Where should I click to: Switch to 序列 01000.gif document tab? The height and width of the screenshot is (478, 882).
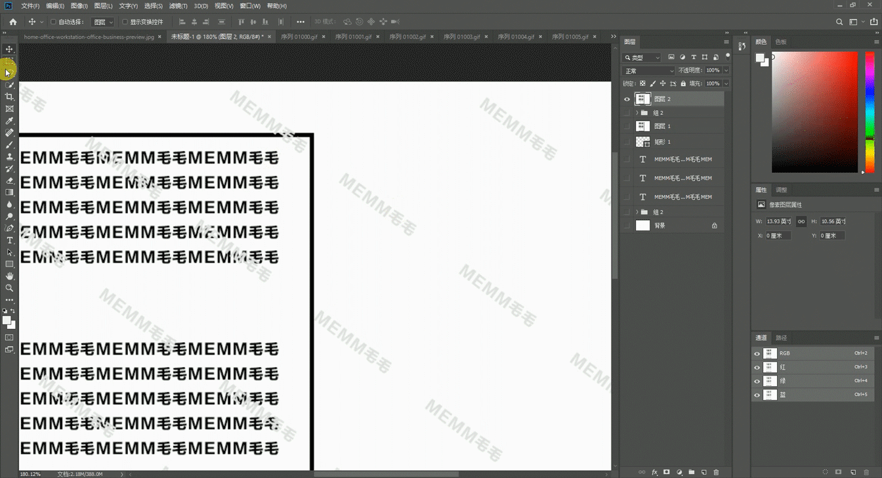299,37
